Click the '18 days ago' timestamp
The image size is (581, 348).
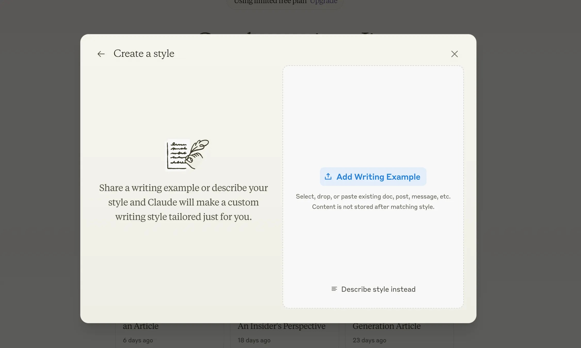[254, 340]
